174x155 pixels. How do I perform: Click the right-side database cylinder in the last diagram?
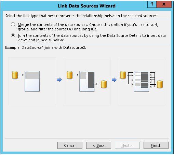coord(160,84)
